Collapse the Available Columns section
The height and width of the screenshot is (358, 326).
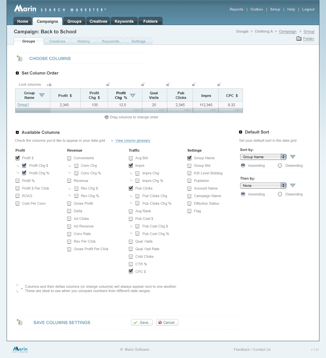[17, 132]
